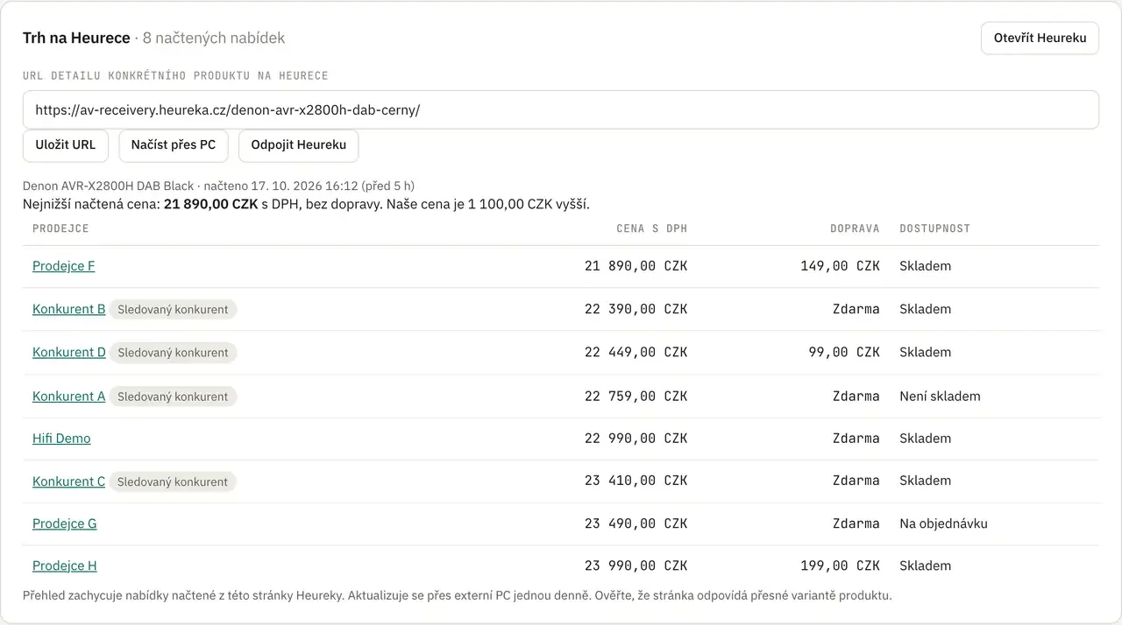Click the Sledovaný konkurent badge beside Konkurent B
Image resolution: width=1122 pixels, height=625 pixels.
(x=173, y=309)
